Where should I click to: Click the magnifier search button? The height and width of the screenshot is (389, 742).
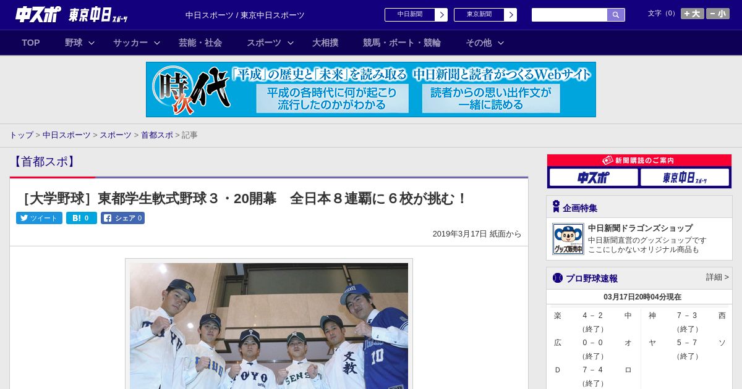(x=616, y=15)
